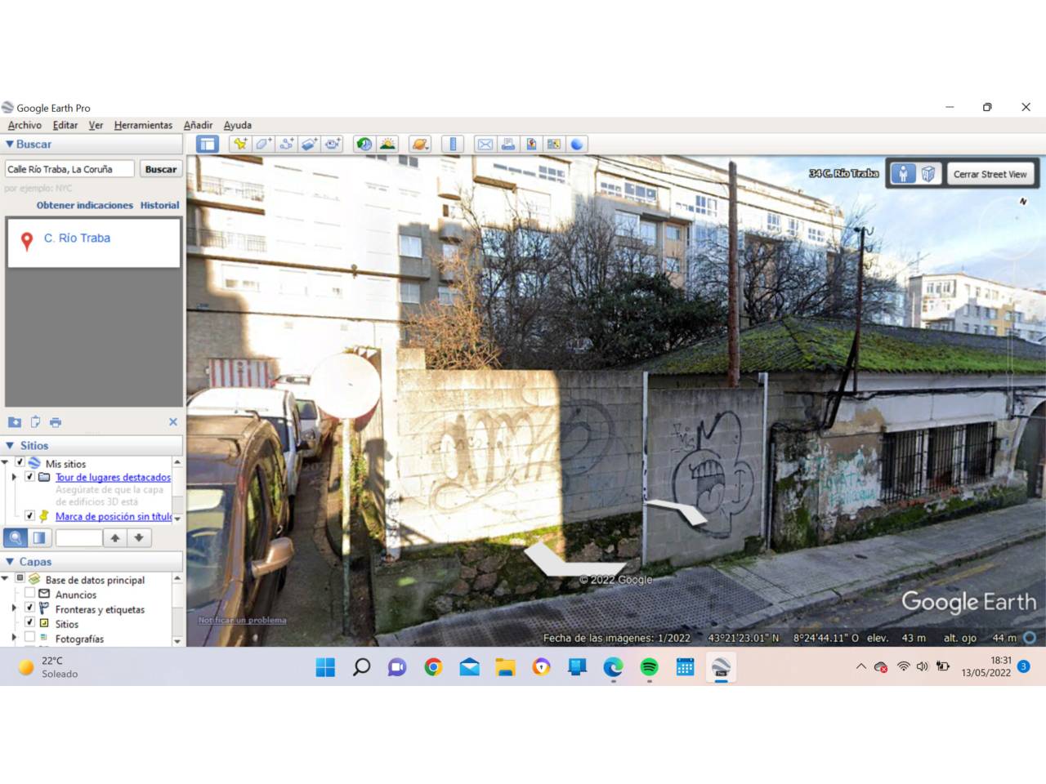Click the Sitios search magnifier button
Image resolution: width=1046 pixels, height=784 pixels.
click(16, 538)
